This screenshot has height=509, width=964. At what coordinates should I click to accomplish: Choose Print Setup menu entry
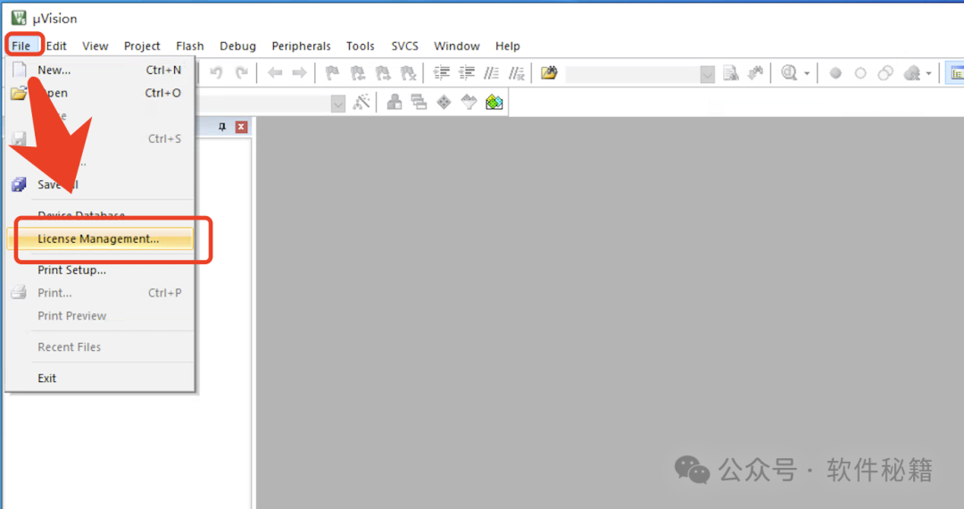click(x=71, y=270)
